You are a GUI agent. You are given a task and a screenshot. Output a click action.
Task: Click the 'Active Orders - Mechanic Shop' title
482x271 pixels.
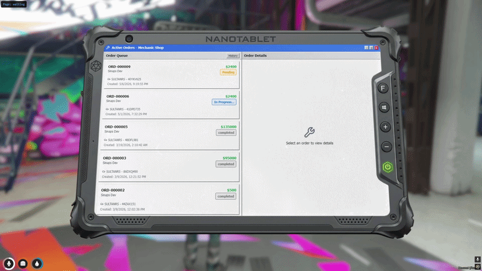137,48
